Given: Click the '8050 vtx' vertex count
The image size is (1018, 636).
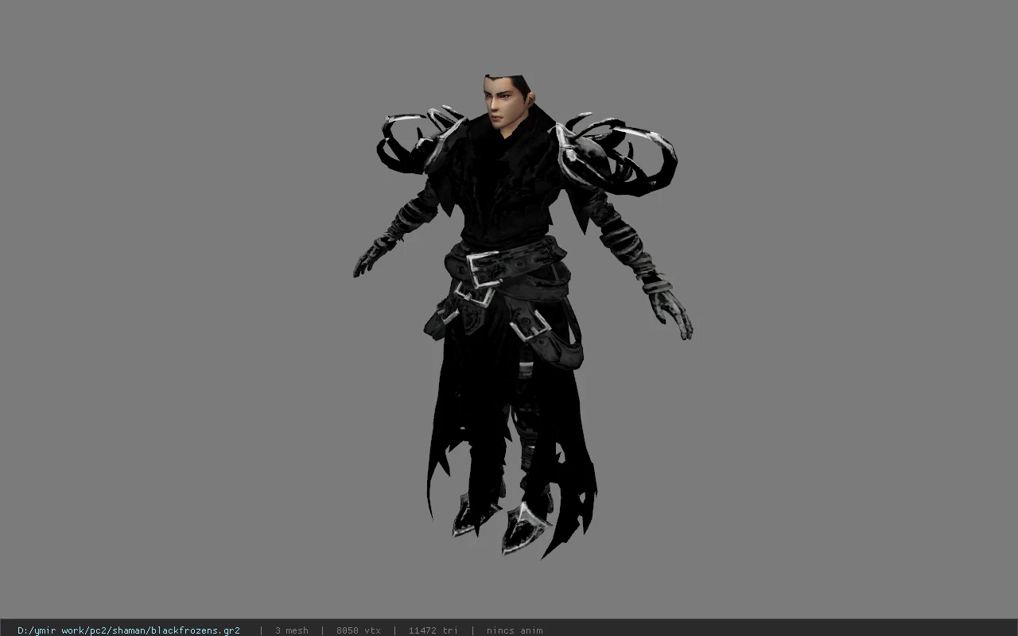Looking at the screenshot, I should pos(359,630).
